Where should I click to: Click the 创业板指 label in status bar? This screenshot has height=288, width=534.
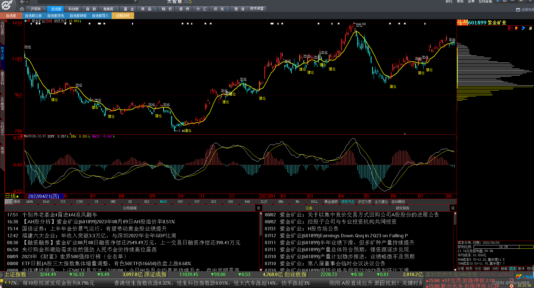(295, 274)
